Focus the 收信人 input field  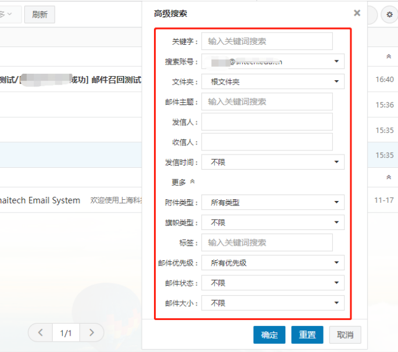267,142
